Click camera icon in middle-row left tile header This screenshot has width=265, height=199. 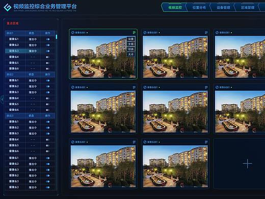click(73, 87)
